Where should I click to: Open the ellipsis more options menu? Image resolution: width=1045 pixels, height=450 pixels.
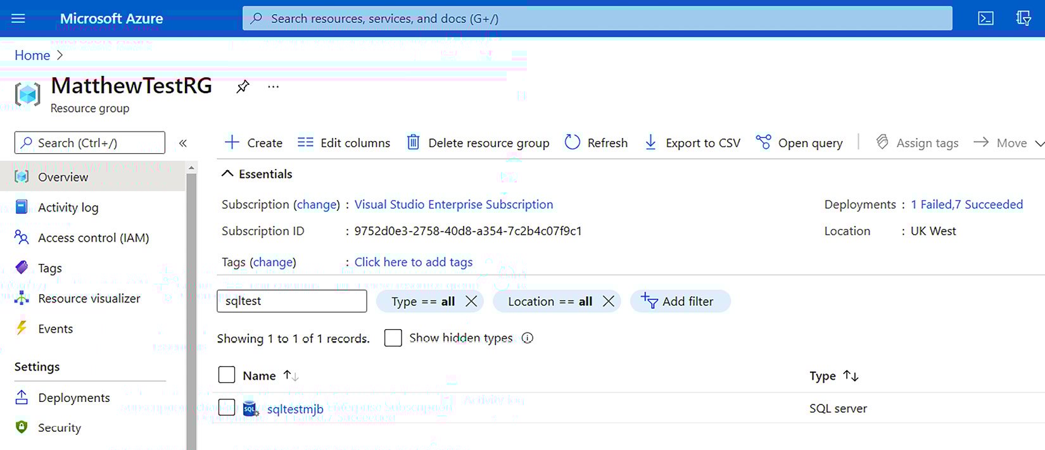pos(273,87)
